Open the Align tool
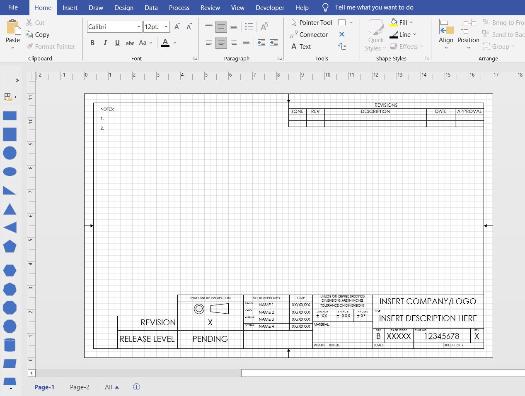Screen dimensions: 525x396 coord(446,33)
